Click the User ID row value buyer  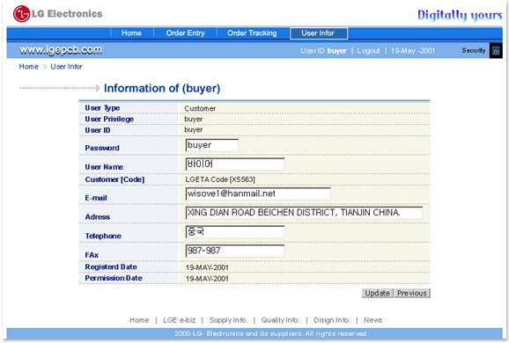(194, 129)
